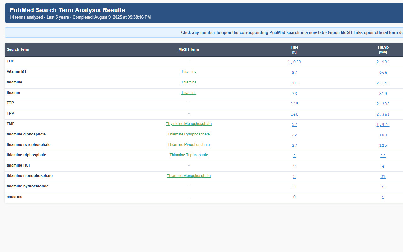Image resolution: width=403 pixels, height=252 pixels.
Task: Click the Title [ti] column header
Action: [x=294, y=49]
